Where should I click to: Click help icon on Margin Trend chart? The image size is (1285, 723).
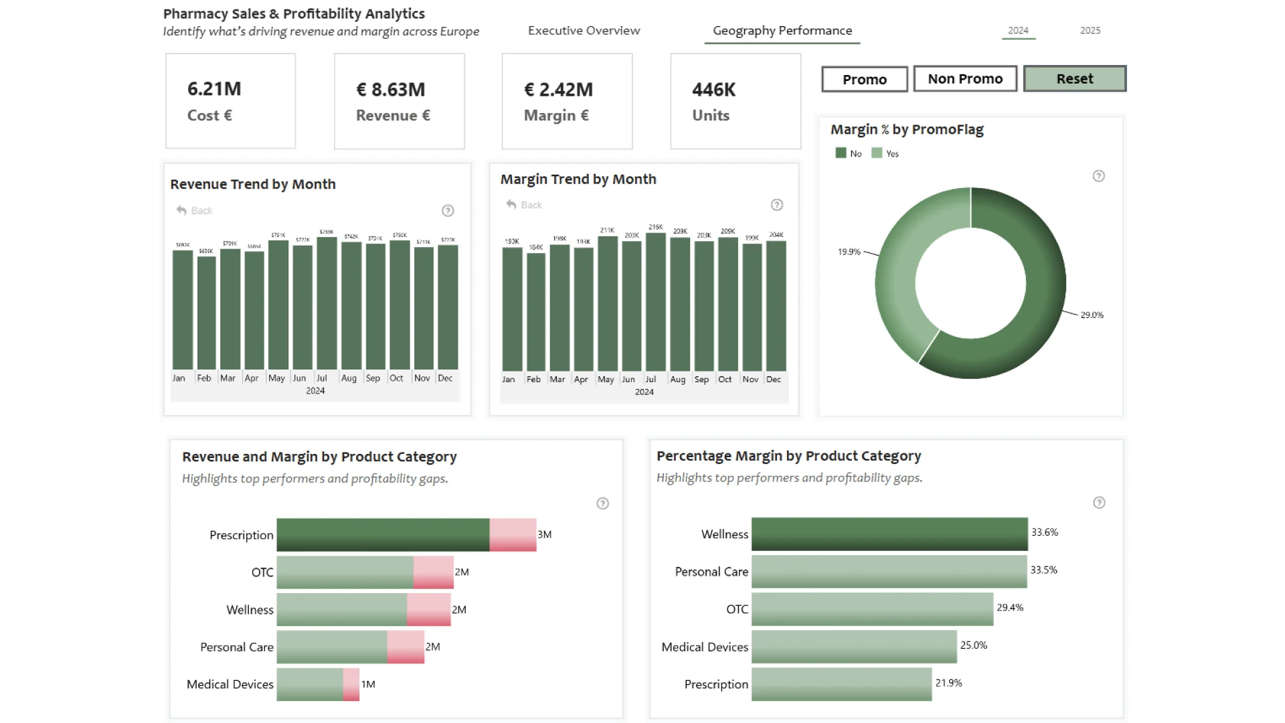tap(776, 205)
